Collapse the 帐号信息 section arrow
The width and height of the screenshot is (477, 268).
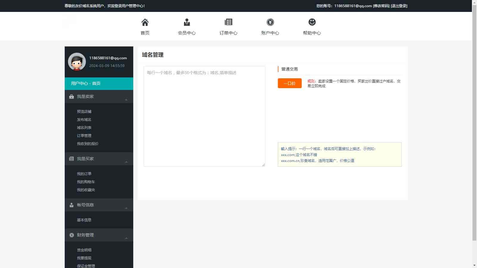[126, 208]
